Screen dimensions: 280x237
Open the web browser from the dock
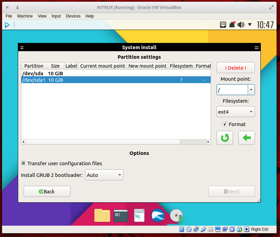[x=158, y=215]
